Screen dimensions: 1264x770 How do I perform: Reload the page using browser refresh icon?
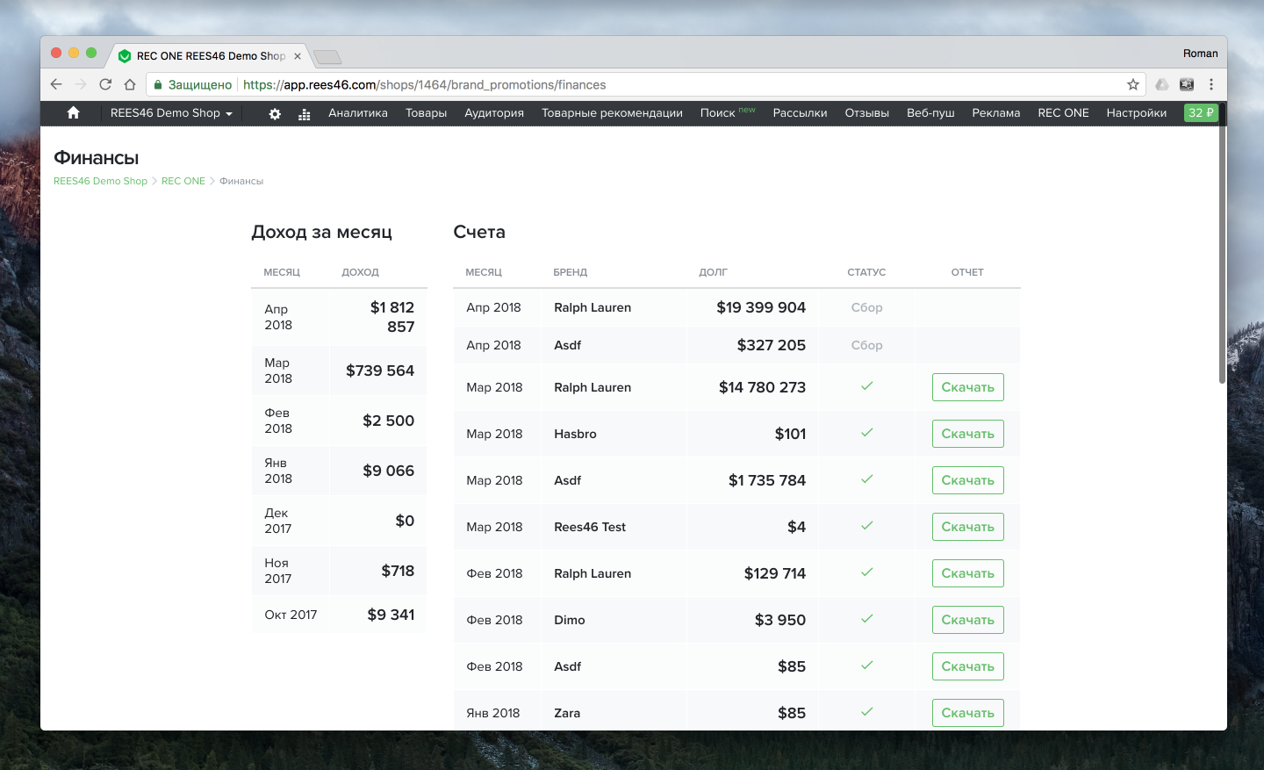(105, 84)
